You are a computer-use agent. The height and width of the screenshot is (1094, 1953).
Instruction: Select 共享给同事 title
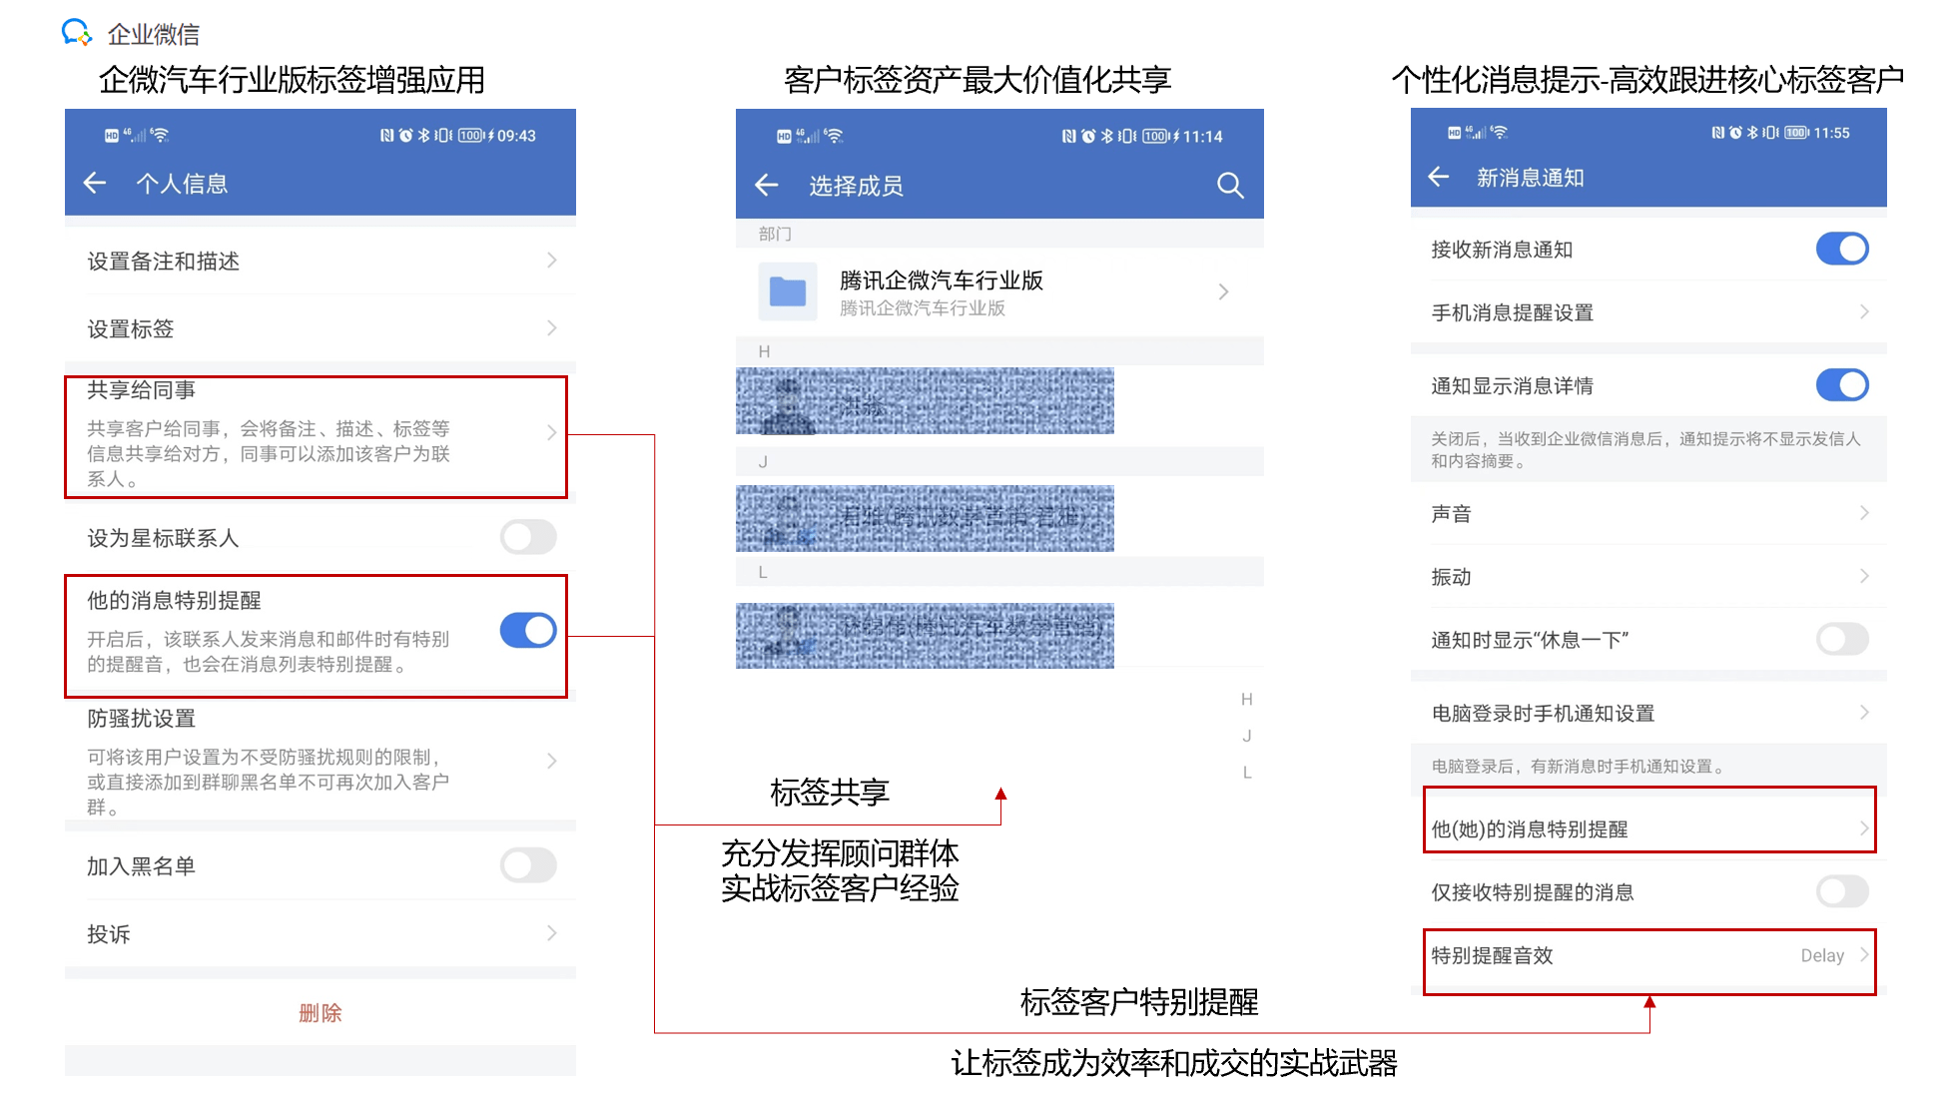point(141,389)
